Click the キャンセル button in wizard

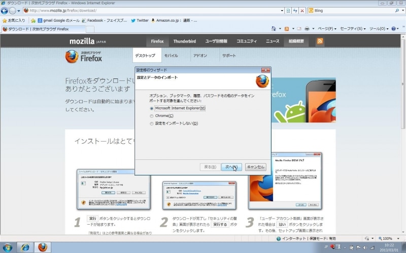tap(256, 167)
